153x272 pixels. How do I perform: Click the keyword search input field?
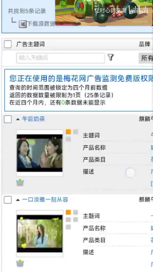pos(61,58)
